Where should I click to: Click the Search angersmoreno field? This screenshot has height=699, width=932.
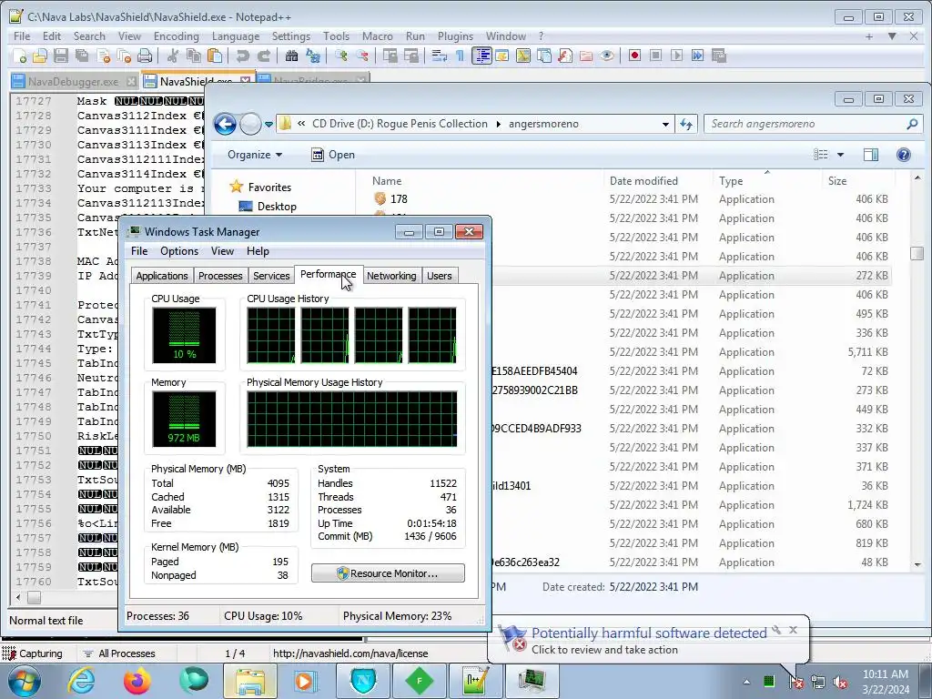click(x=812, y=124)
